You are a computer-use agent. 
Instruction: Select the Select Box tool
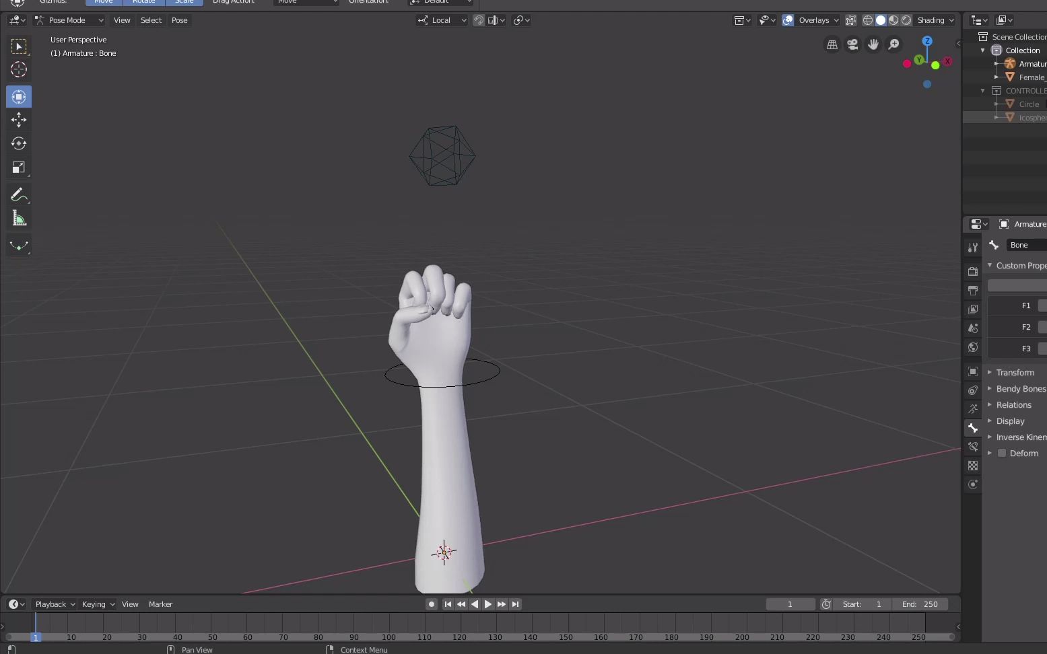[x=19, y=46]
